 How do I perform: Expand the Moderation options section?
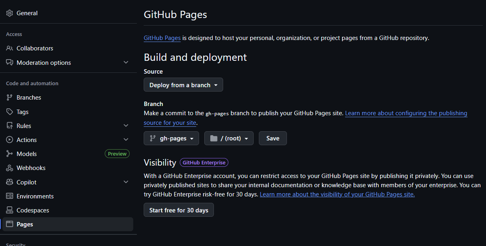pyautogui.click(x=126, y=63)
